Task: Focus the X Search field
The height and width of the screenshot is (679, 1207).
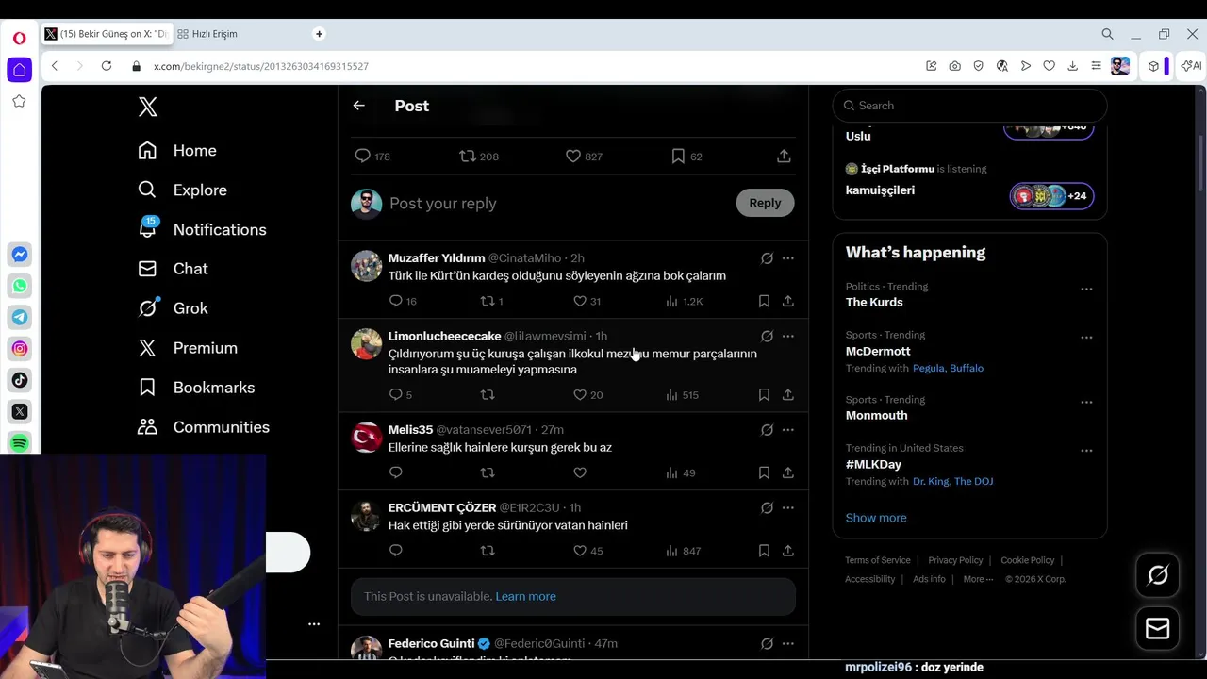Action: [x=969, y=106]
